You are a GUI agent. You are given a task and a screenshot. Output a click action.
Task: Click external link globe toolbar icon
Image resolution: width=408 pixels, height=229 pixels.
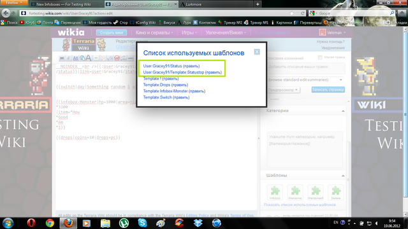pos(82,58)
